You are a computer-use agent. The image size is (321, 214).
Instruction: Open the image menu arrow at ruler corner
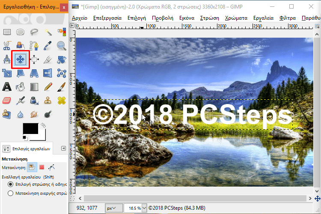[x=72, y=26]
